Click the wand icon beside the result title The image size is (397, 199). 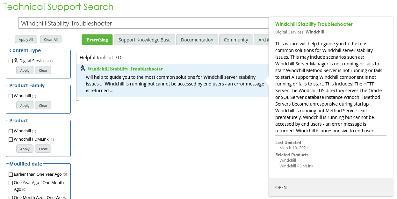[83, 69]
